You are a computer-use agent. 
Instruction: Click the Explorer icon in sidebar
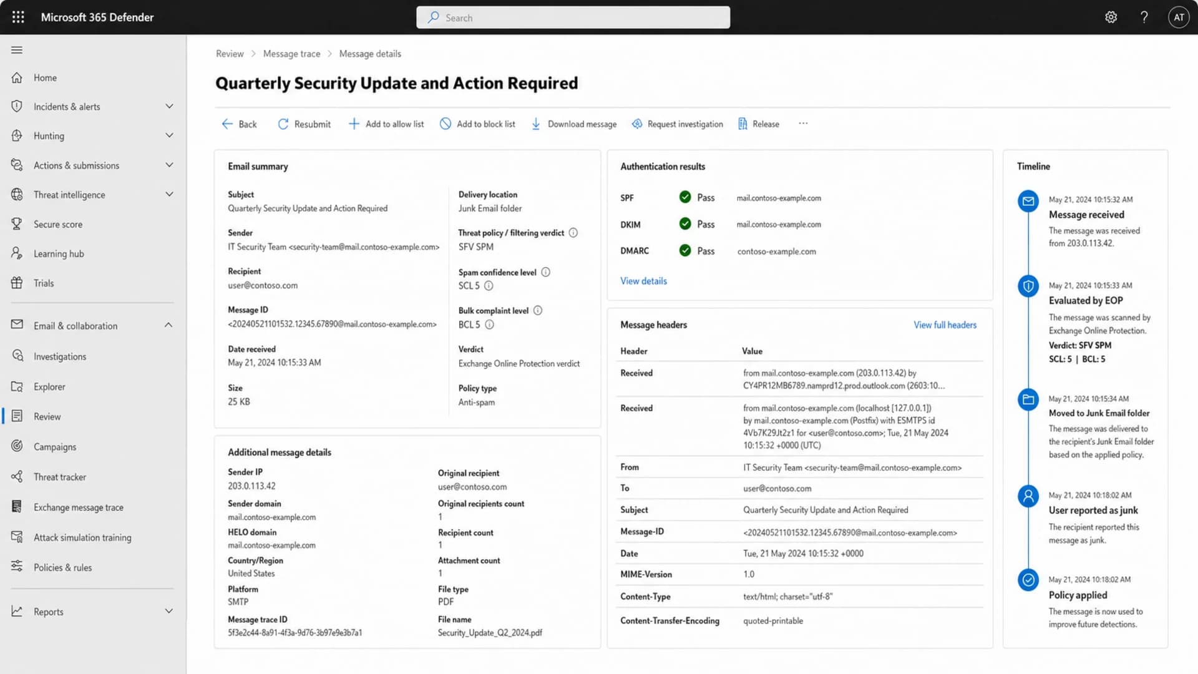click(x=17, y=386)
